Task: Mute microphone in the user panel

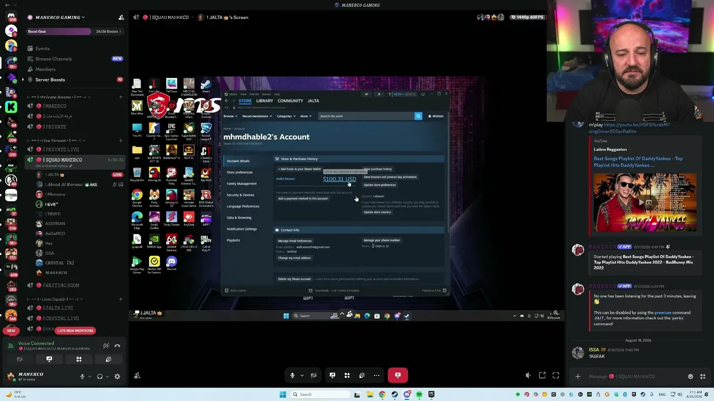Action: click(82, 376)
